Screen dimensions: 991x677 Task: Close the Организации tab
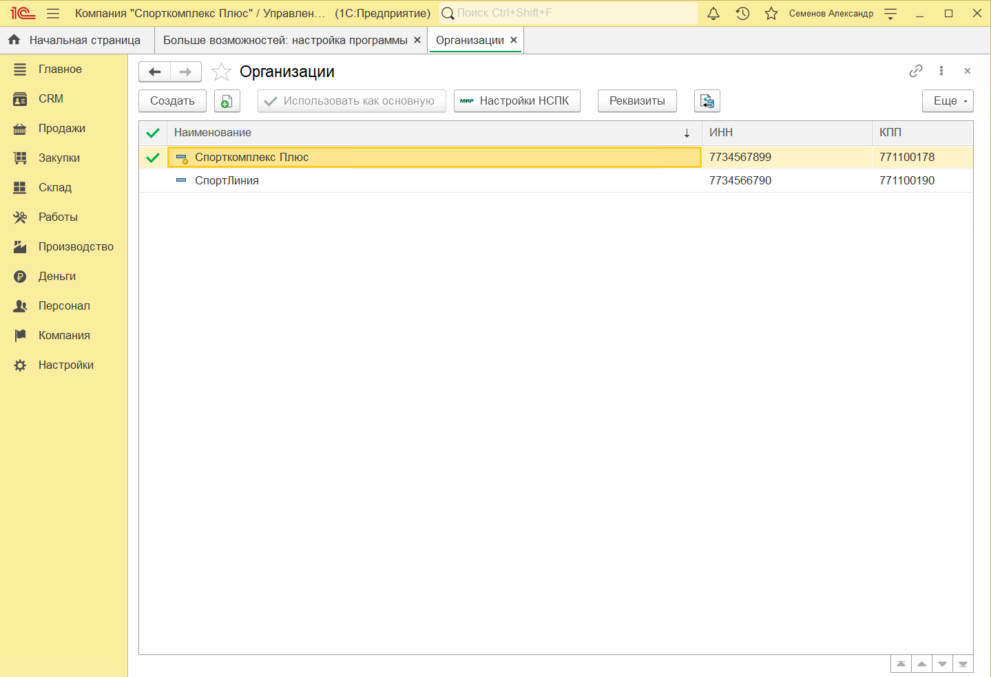[x=514, y=40]
